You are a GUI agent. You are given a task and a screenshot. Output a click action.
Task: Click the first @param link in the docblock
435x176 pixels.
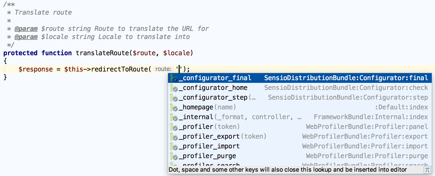[26, 28]
